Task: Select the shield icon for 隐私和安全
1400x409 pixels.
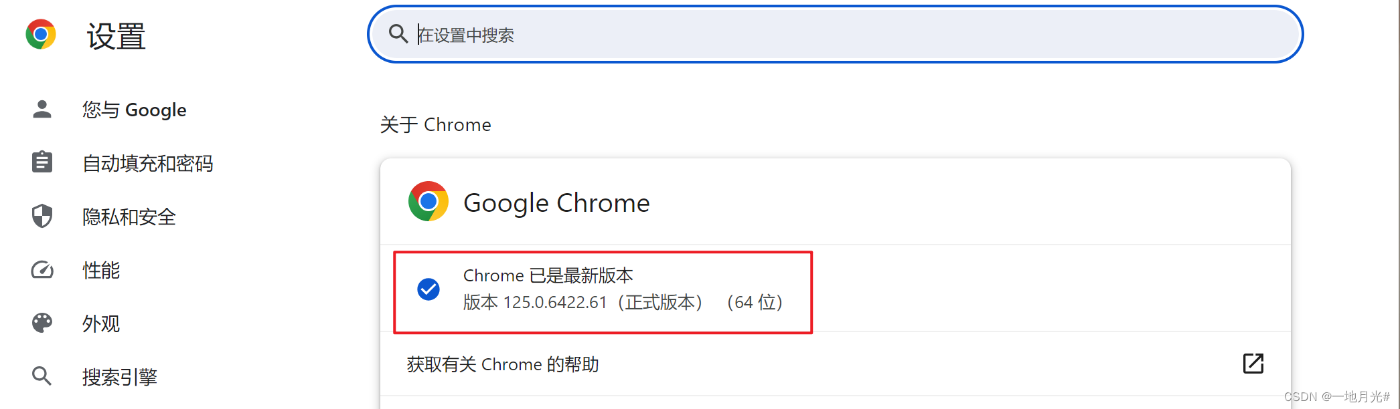Action: 42,216
